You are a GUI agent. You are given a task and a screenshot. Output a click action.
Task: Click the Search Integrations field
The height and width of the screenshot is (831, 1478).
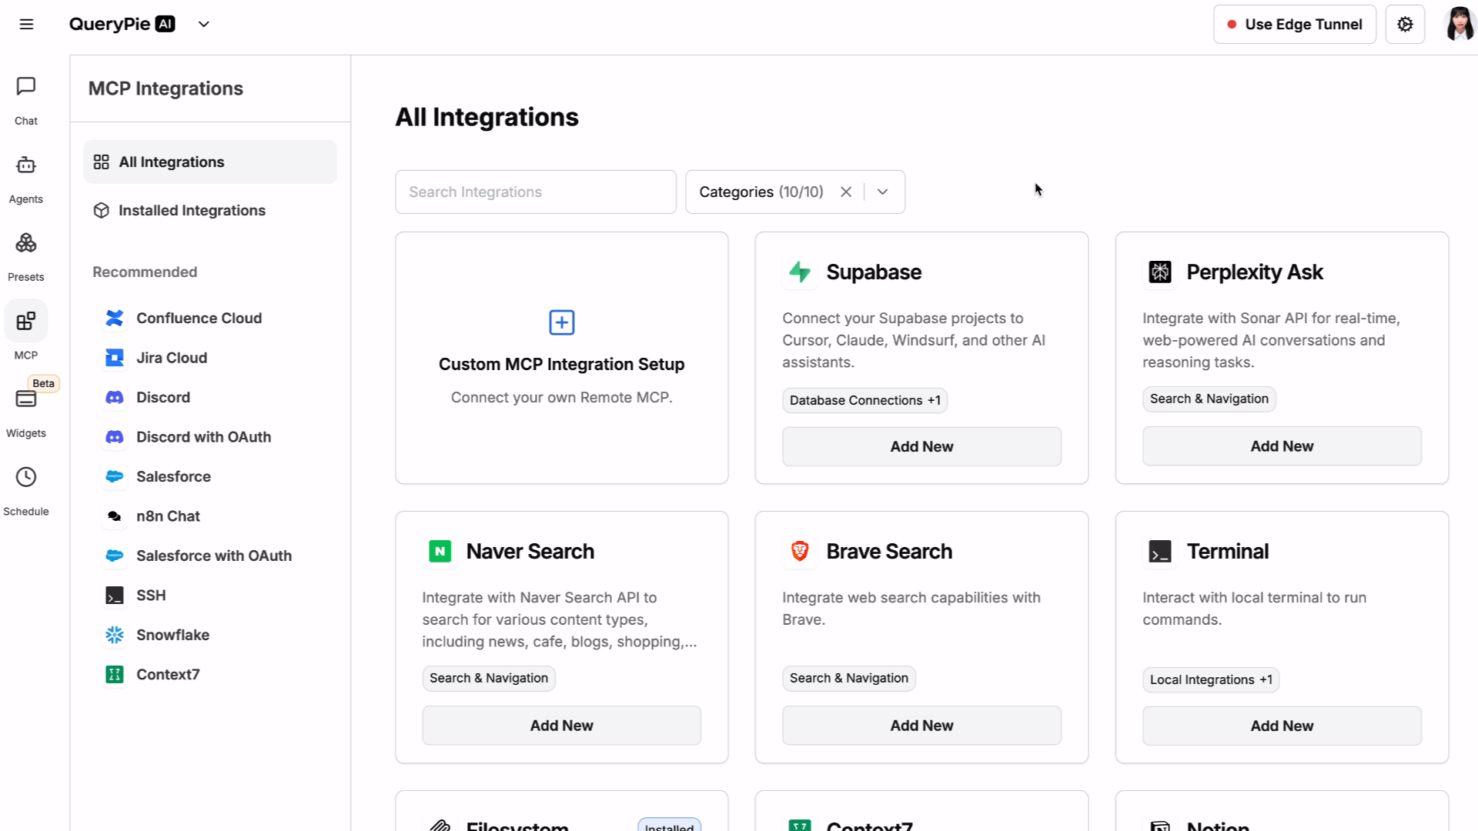tap(535, 192)
